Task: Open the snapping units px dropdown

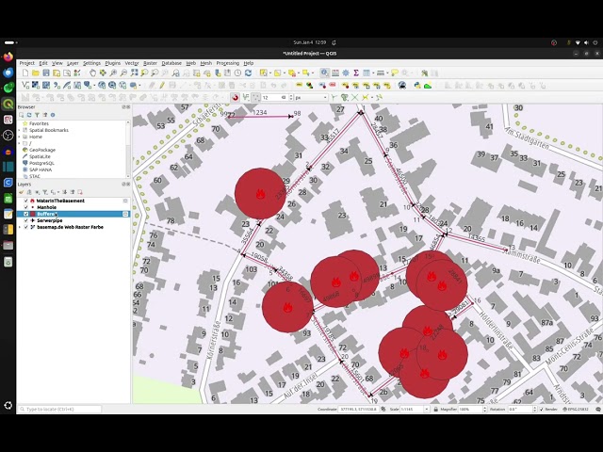Action: tap(311, 98)
